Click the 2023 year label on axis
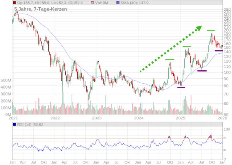The image size is (232, 165). click(x=97, y=118)
